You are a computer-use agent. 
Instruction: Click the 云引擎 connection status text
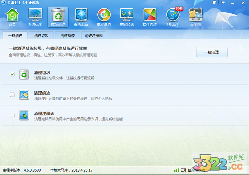(x=193, y=170)
